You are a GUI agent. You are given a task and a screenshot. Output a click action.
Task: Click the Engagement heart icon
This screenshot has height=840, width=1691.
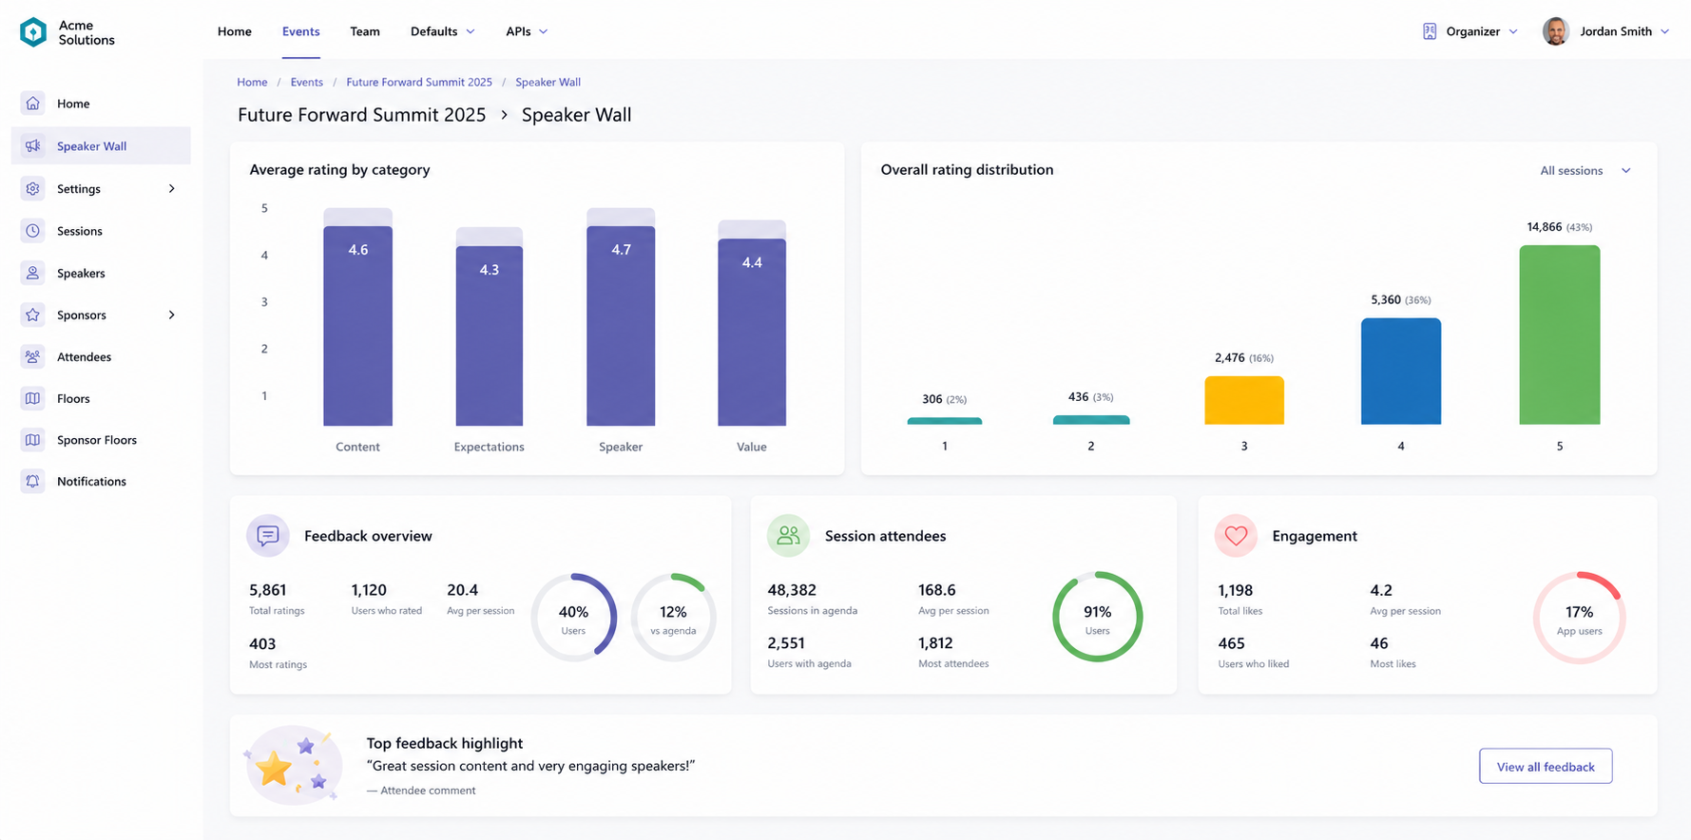click(x=1236, y=536)
